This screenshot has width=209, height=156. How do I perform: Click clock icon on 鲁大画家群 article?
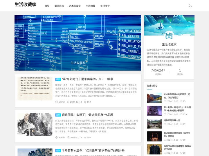(x=68, y=138)
